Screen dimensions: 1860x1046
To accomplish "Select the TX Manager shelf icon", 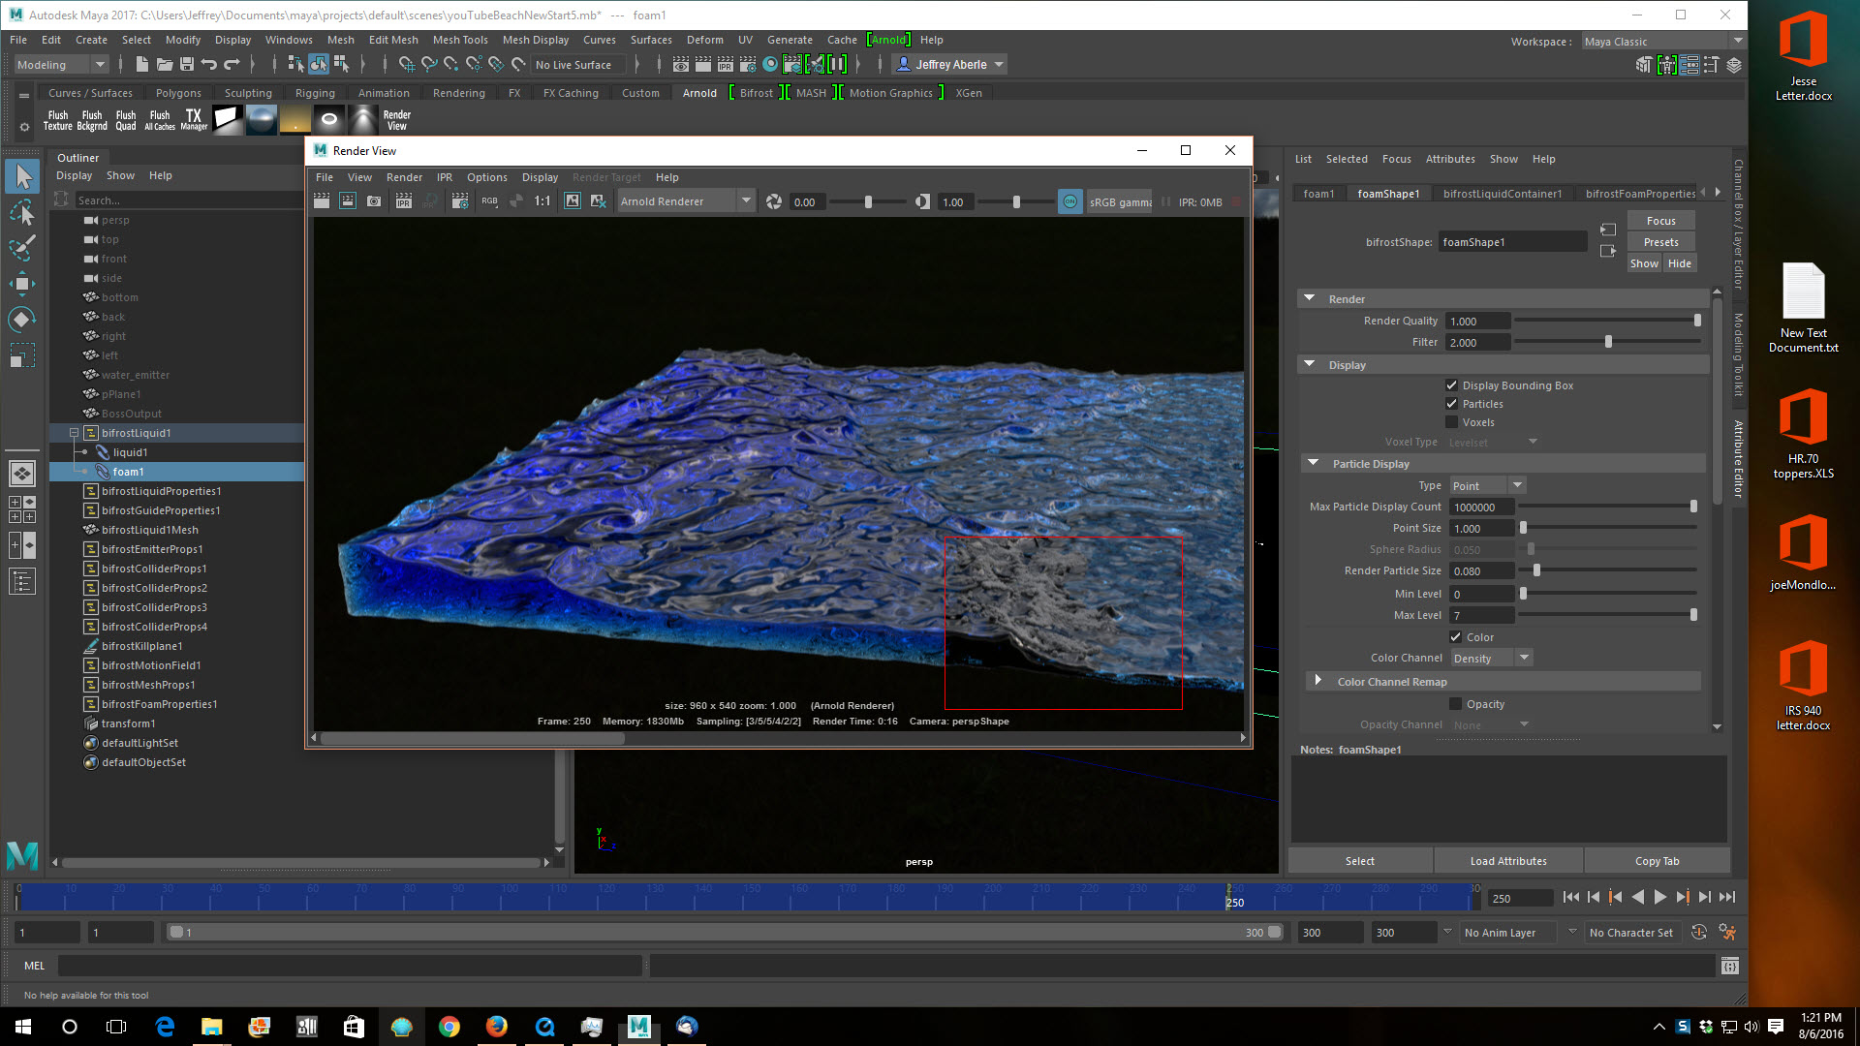I will (x=194, y=118).
